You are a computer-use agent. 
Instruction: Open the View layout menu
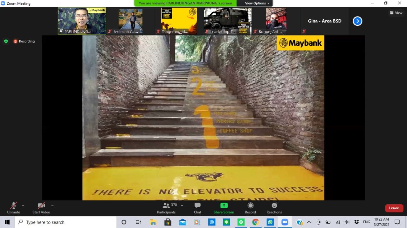pos(396,13)
